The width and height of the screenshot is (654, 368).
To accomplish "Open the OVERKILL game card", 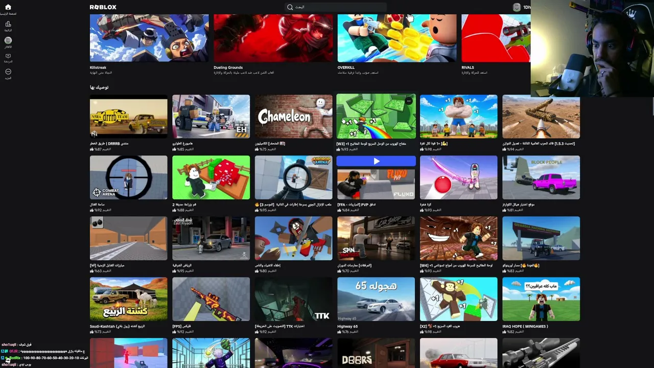I will 397,38.
